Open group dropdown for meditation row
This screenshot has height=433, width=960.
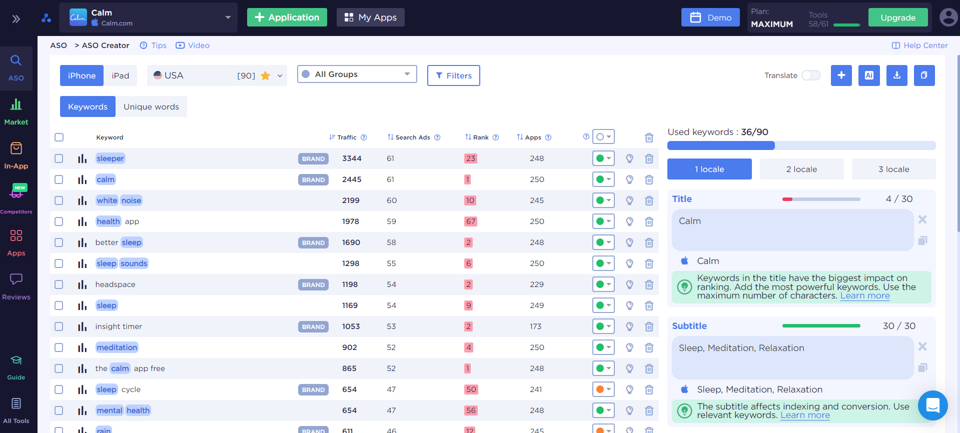pyautogui.click(x=603, y=347)
